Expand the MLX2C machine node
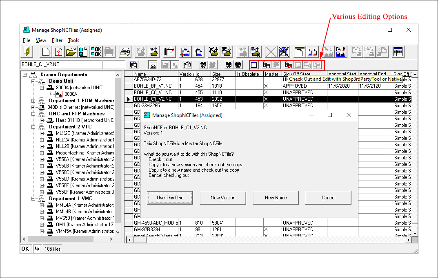This screenshot has width=438, height=278. coord(42,133)
